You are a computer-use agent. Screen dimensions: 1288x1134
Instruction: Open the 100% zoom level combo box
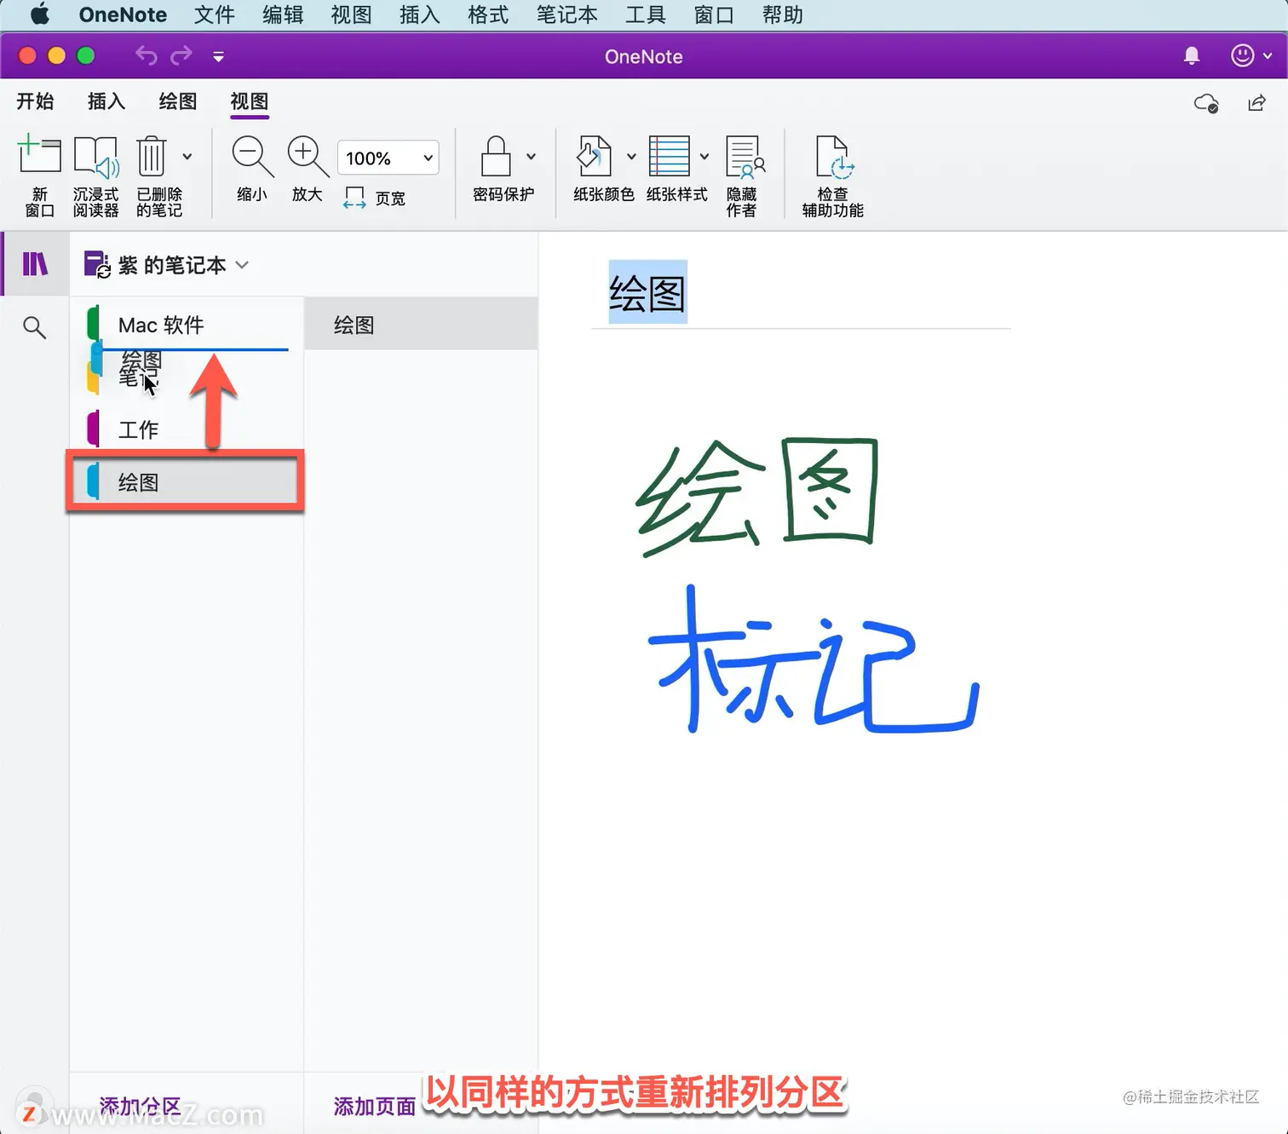[x=388, y=158]
